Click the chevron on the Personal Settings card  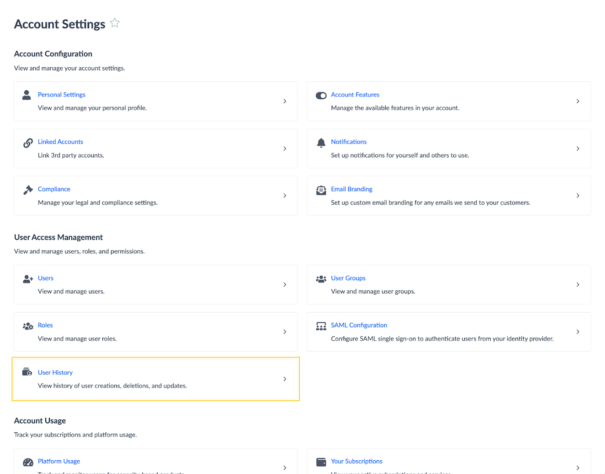tap(285, 101)
